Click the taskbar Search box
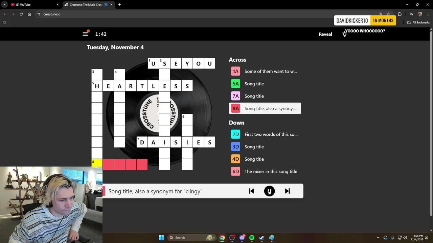The width and height of the screenshot is (433, 243). [191, 238]
